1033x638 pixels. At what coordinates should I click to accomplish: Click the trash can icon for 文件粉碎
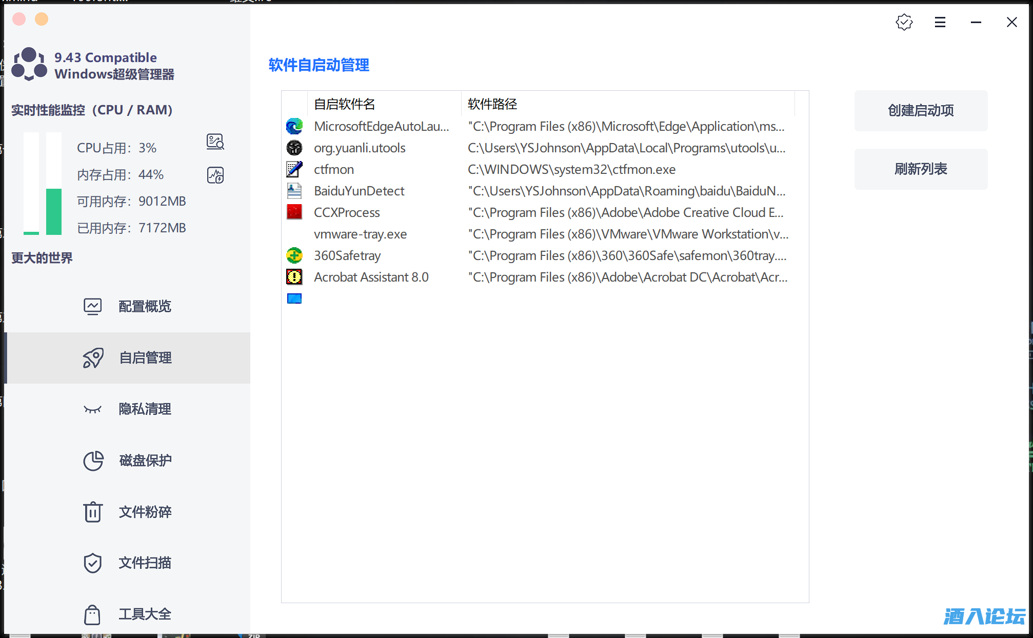93,512
